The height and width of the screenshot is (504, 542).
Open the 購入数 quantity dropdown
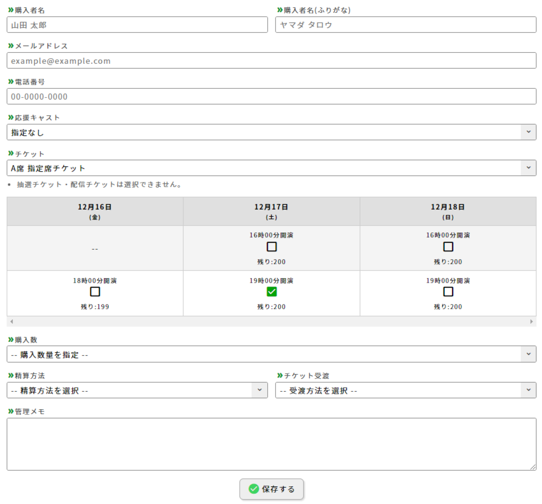pyautogui.click(x=271, y=355)
